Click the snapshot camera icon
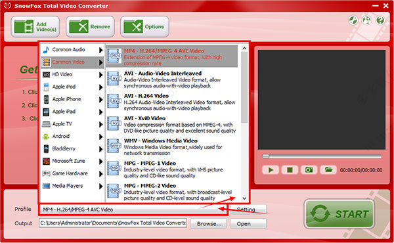This screenshot has width=394, height=243. 309,170
